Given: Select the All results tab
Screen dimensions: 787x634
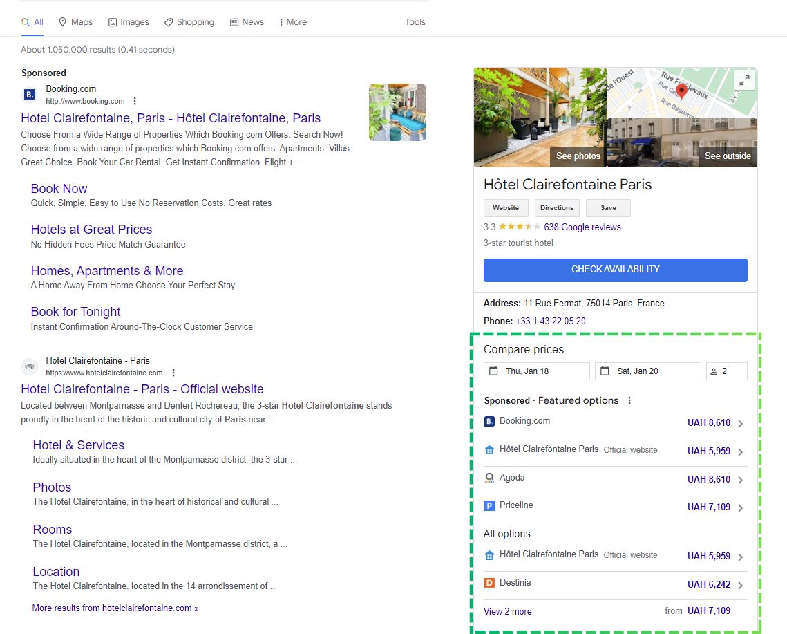Looking at the screenshot, I should tap(32, 22).
